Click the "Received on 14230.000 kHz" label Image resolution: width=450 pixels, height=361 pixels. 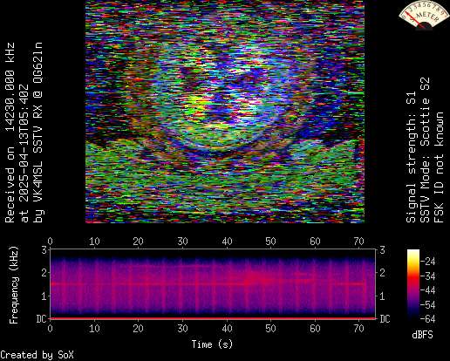[x=10, y=133]
